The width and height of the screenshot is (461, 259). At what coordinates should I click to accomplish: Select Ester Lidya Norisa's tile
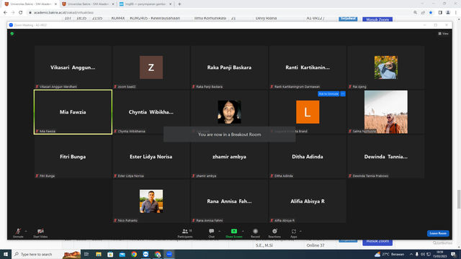[x=151, y=157]
